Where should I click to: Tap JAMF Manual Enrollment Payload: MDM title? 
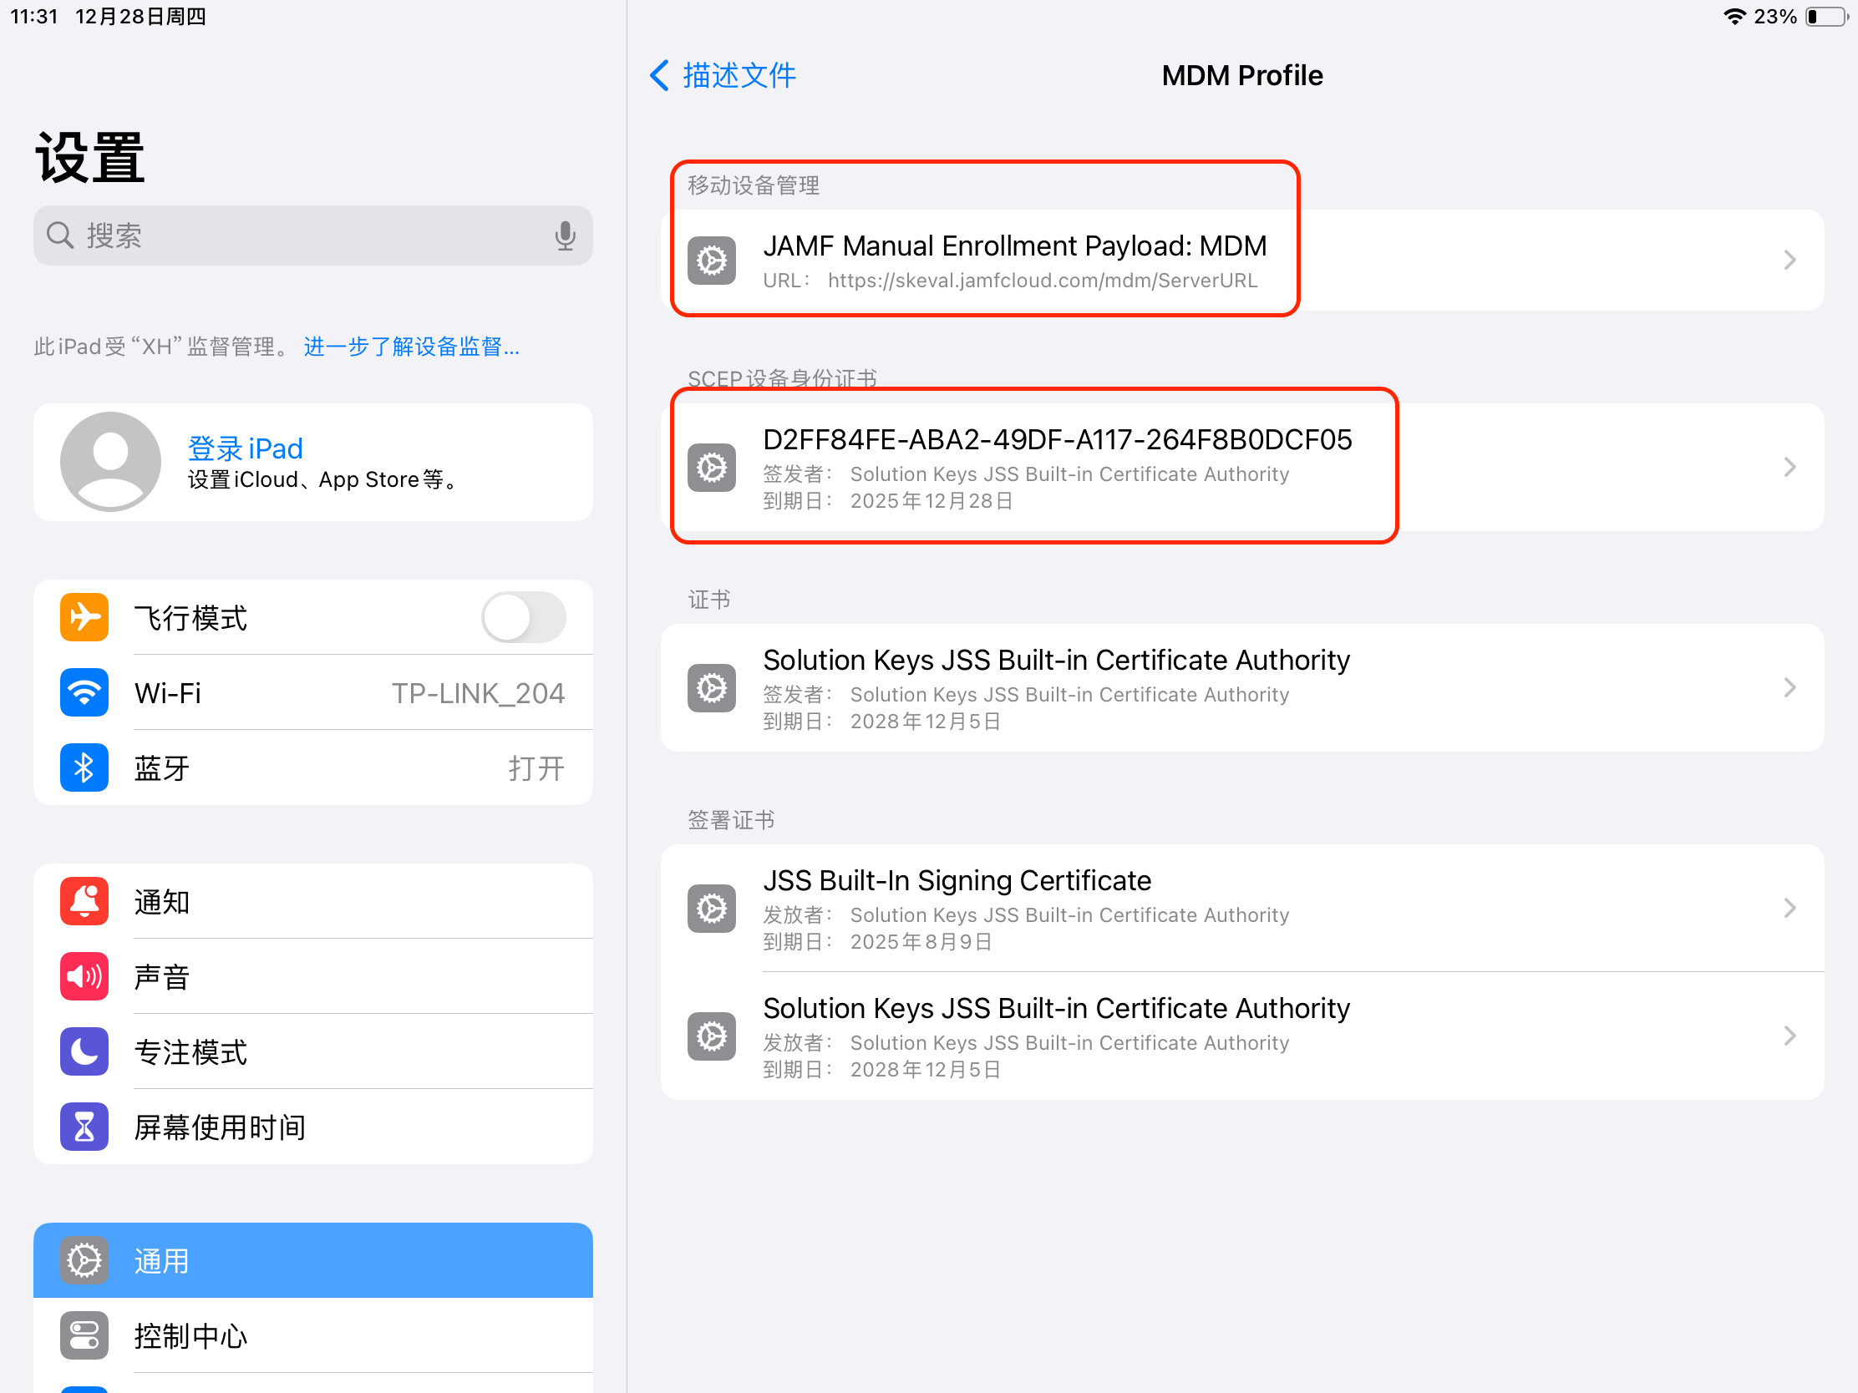(1015, 246)
